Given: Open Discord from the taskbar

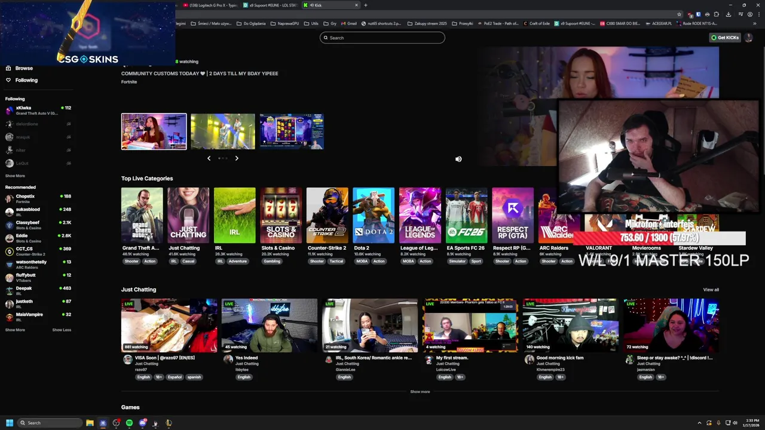Looking at the screenshot, I should tap(142, 423).
